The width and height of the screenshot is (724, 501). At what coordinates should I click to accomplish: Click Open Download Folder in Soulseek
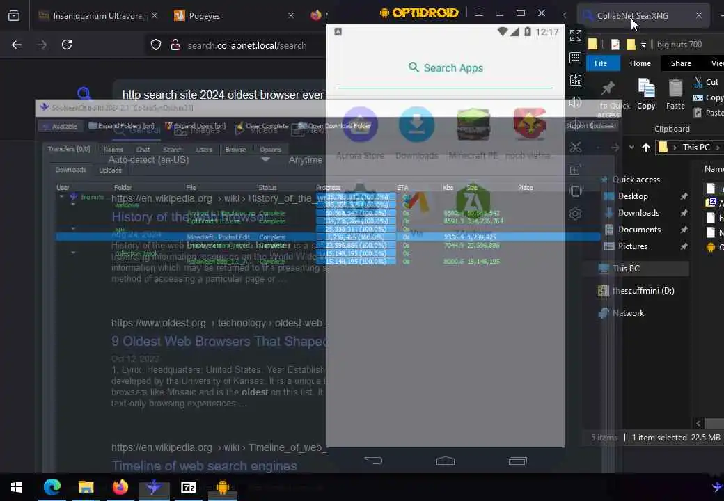(335, 126)
